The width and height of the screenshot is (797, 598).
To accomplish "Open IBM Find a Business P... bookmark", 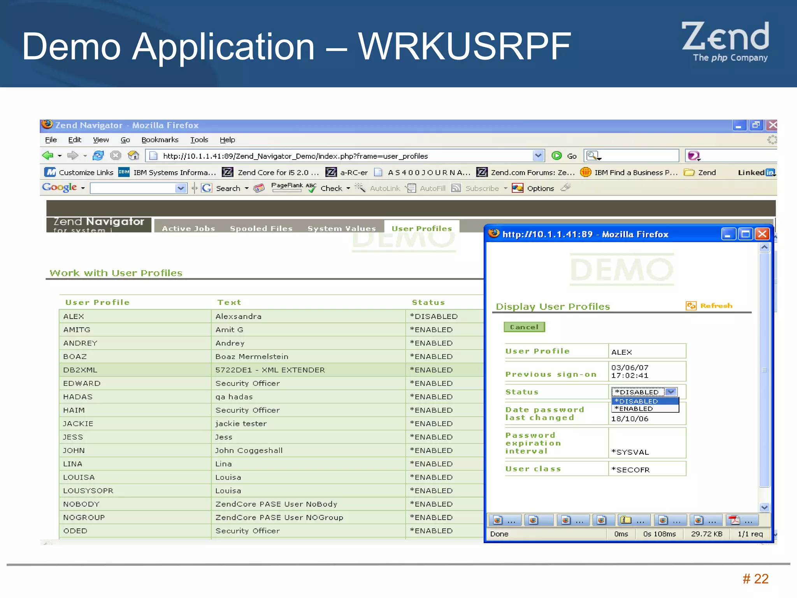I will [x=629, y=172].
